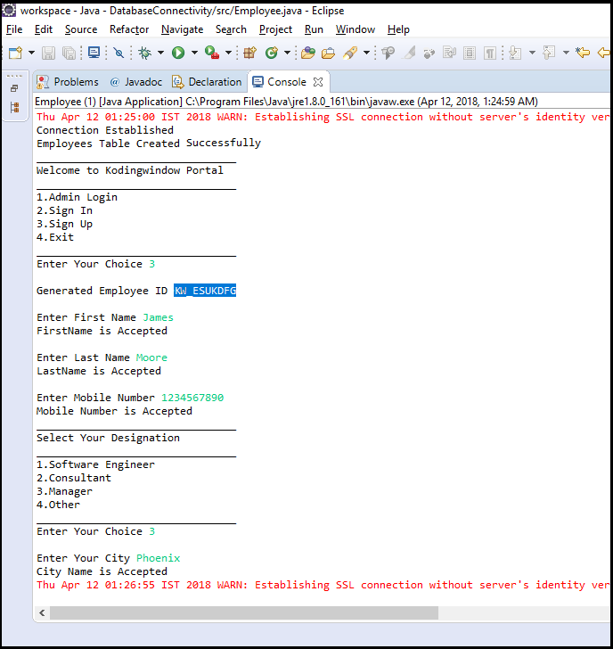Viewport: 613px width, 649px height.
Task: Click the Search flashlight icon
Action: 350,53
